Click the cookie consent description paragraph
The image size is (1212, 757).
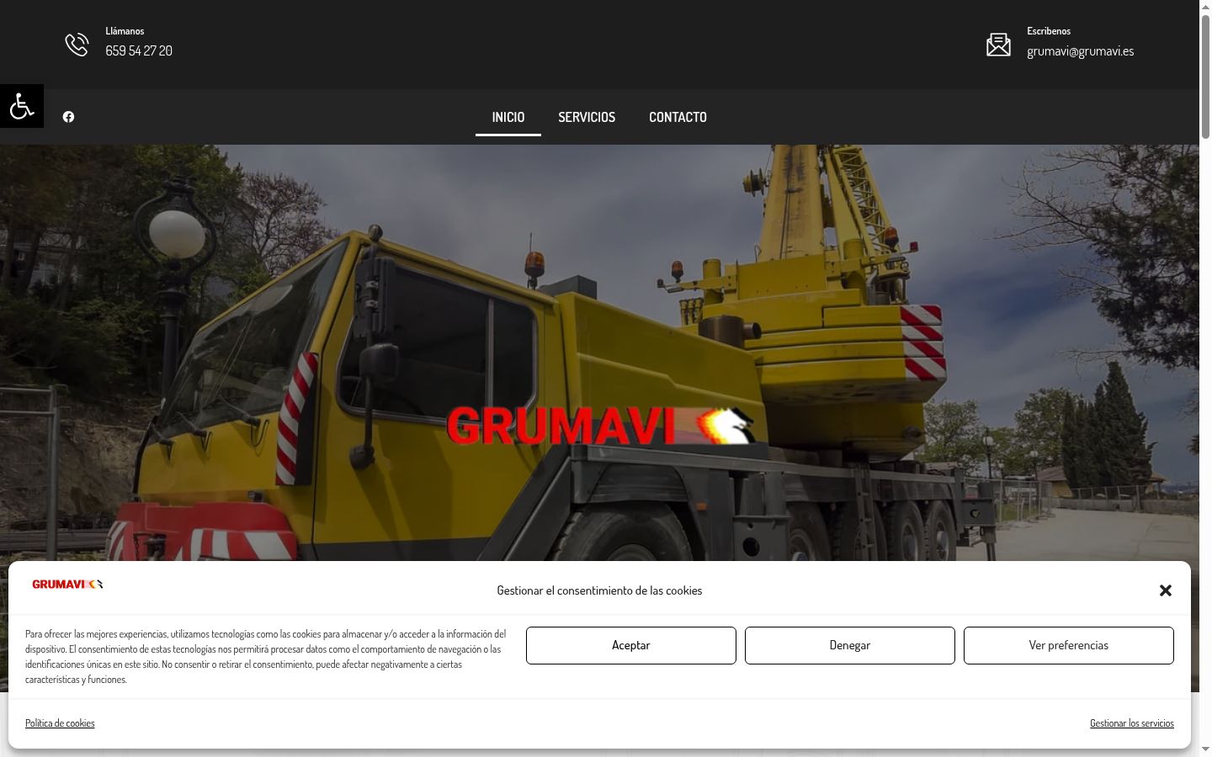tap(266, 657)
